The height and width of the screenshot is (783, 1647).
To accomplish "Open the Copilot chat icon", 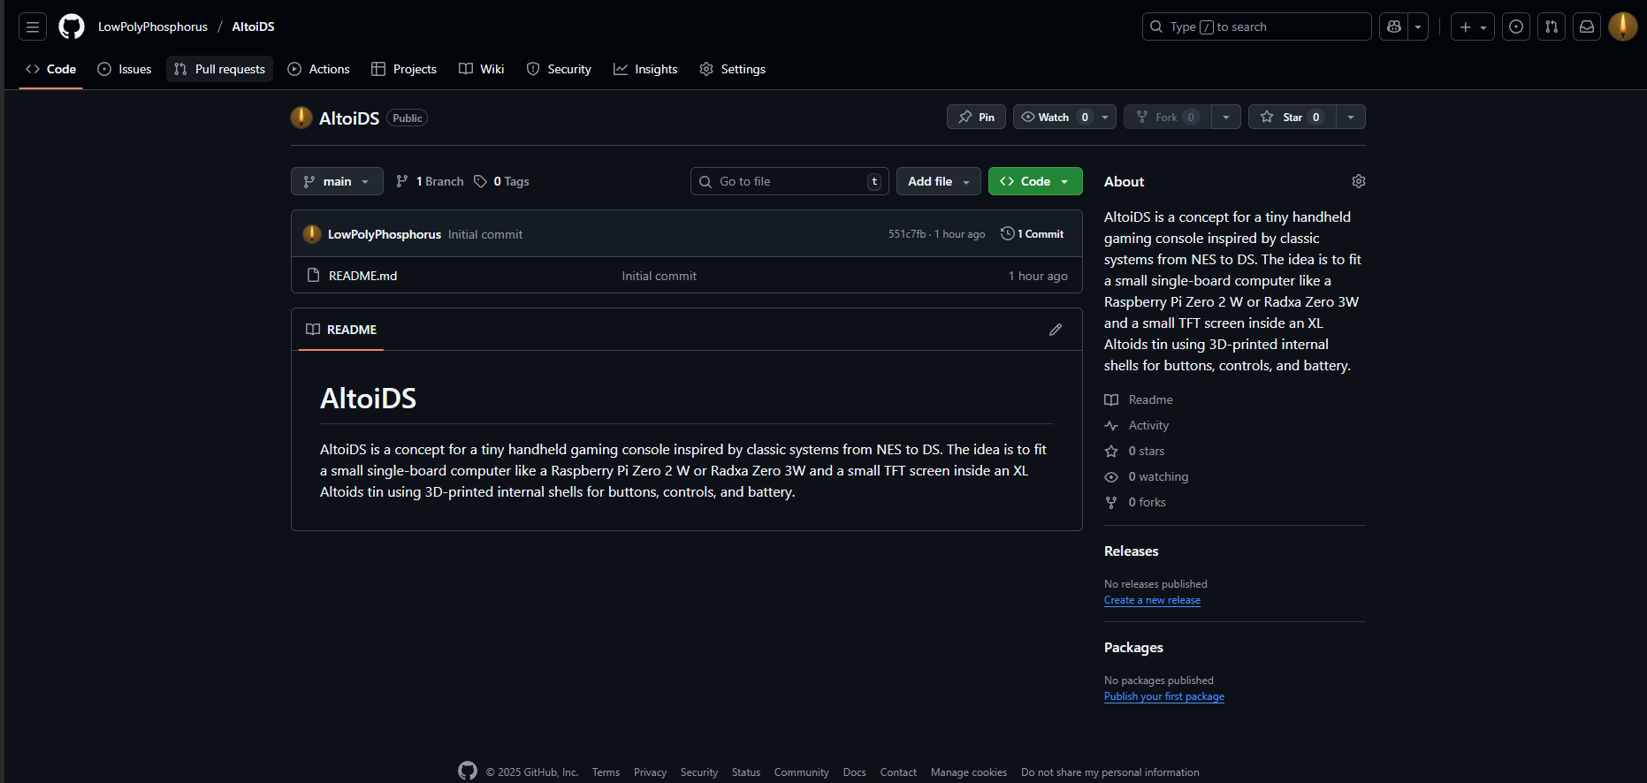I will tap(1394, 27).
